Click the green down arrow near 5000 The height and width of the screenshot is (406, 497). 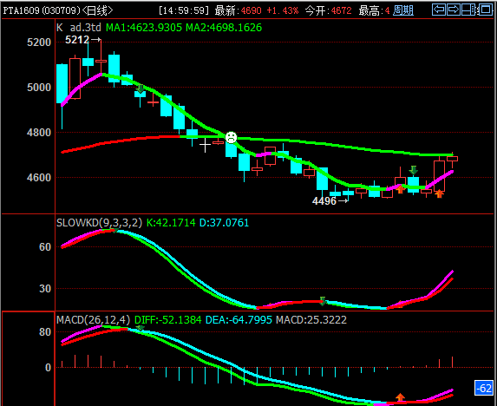click(x=140, y=88)
